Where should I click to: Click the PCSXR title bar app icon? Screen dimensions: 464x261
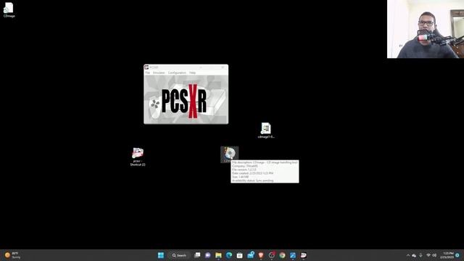tap(146, 67)
